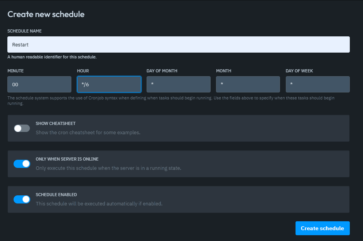Disable the Schedule Enabled switch
Screen dimensions: 363x241
(22, 199)
